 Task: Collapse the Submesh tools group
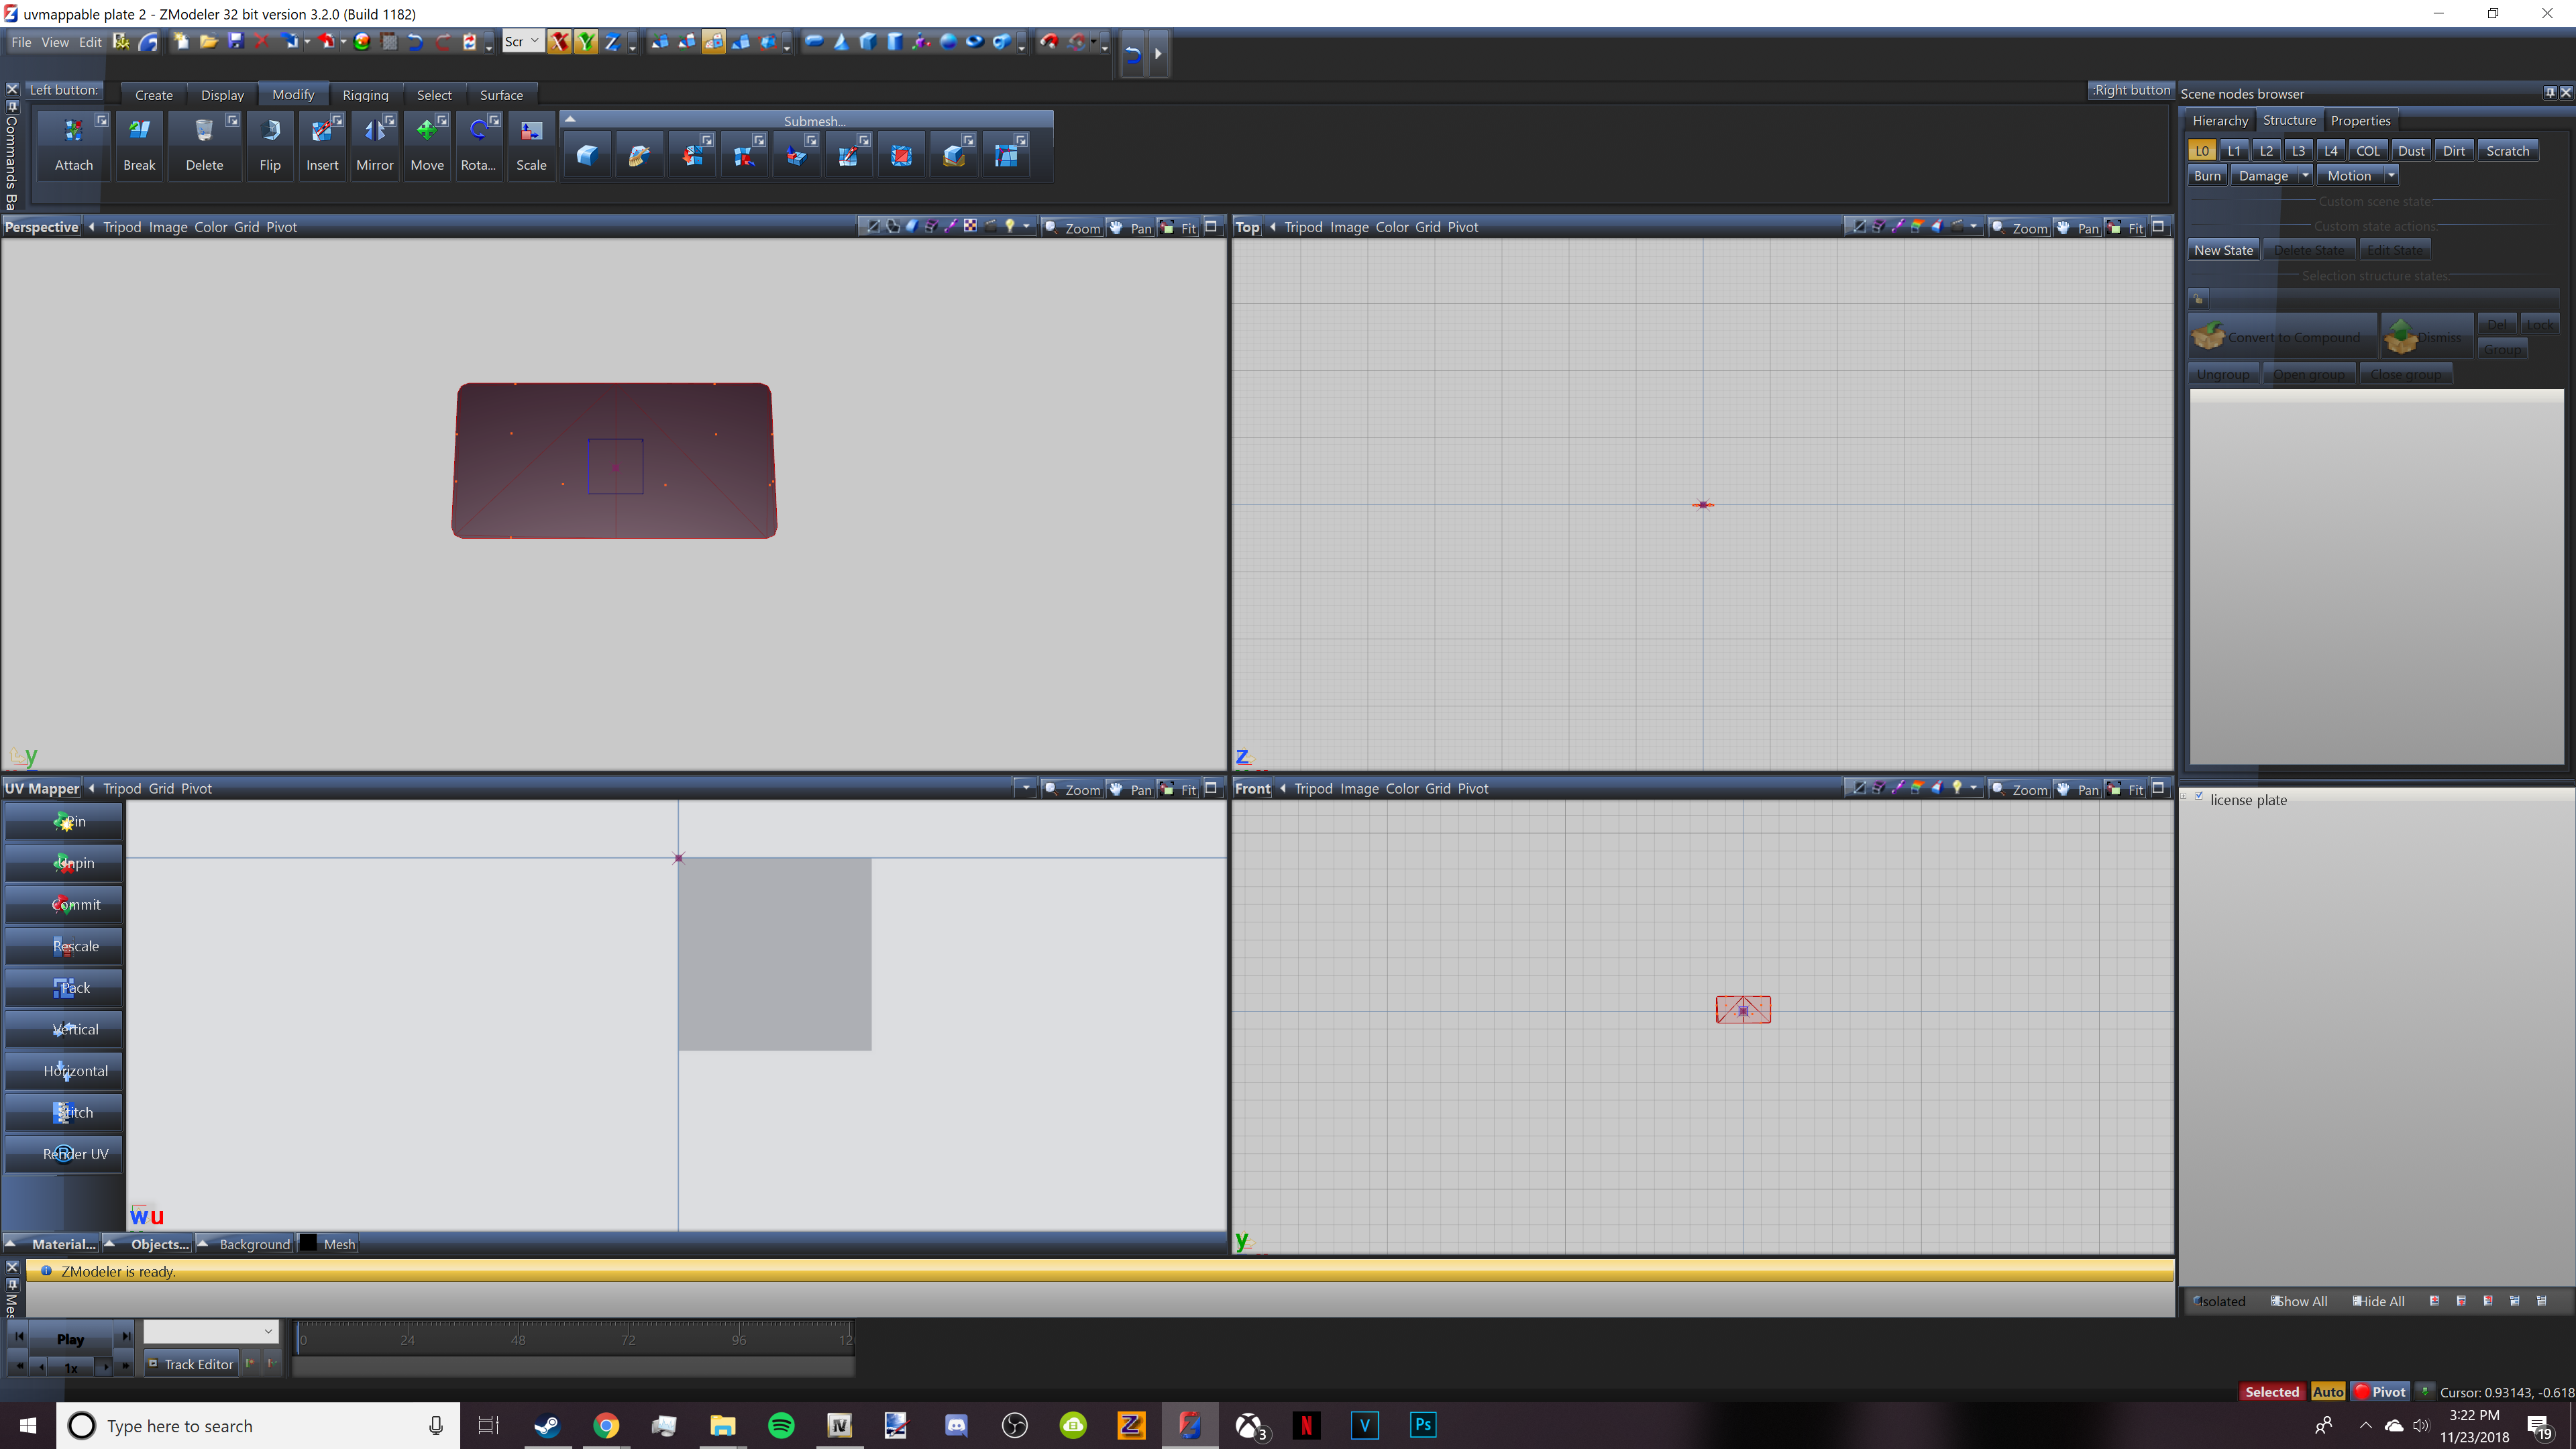(x=570, y=119)
